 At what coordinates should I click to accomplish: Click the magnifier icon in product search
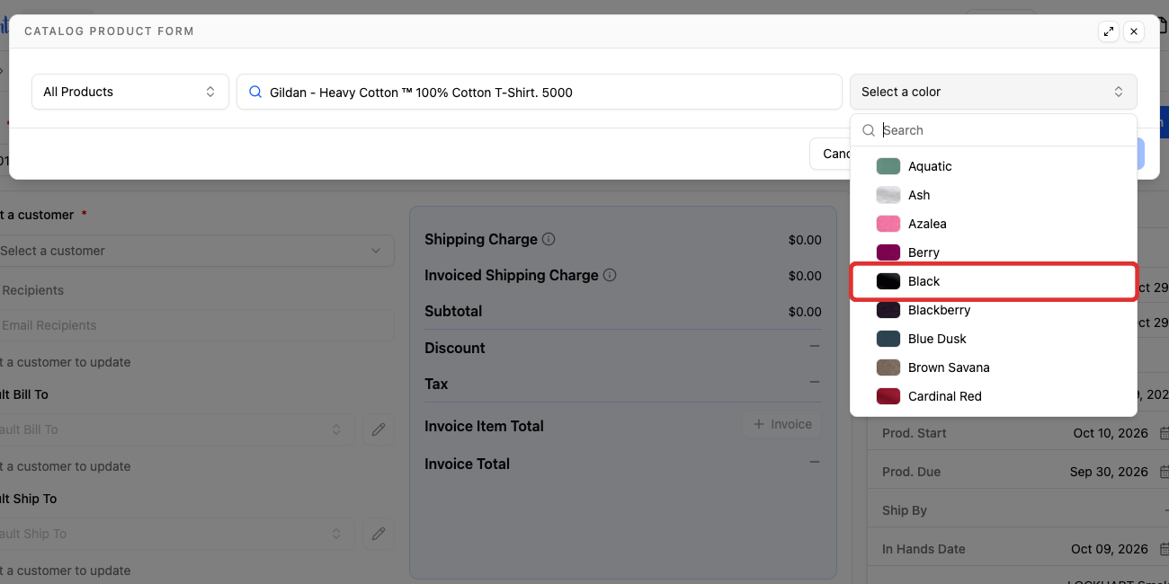coord(255,92)
